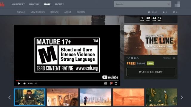Screen dimensions: 191x107
Task: Toggle video subtitles captions
Action: (106, 84)
